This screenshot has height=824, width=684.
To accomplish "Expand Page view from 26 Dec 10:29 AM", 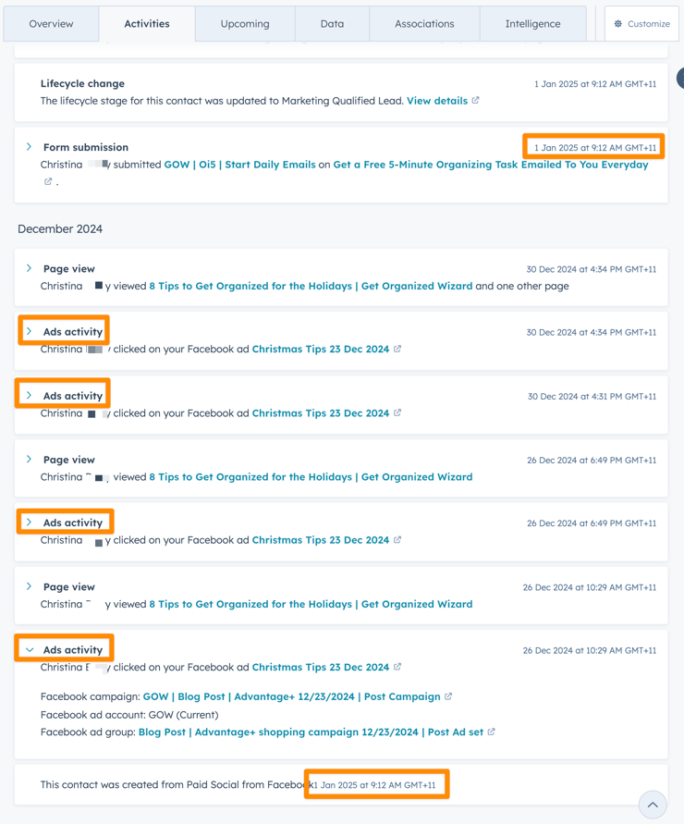I will pos(30,586).
